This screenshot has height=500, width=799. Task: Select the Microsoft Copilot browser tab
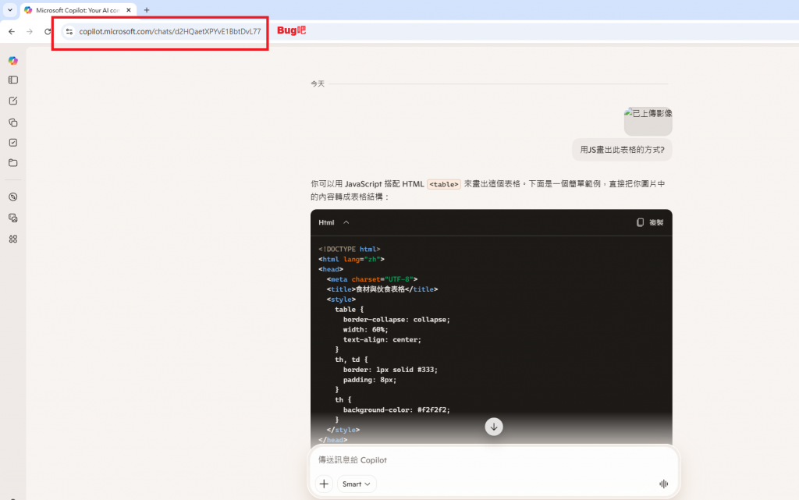coord(79,9)
